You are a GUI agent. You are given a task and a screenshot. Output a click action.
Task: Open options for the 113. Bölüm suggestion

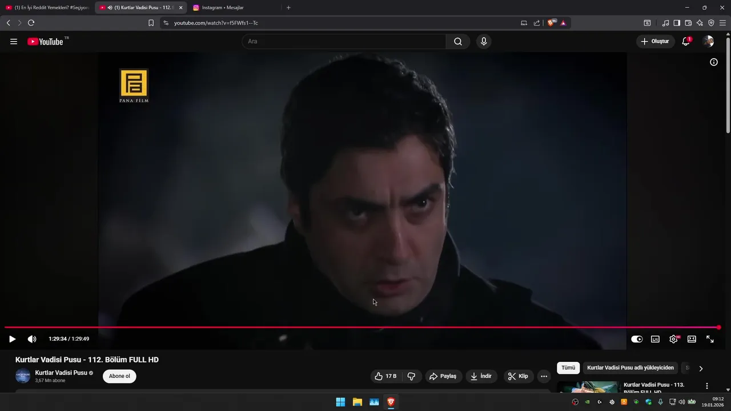[x=707, y=386]
